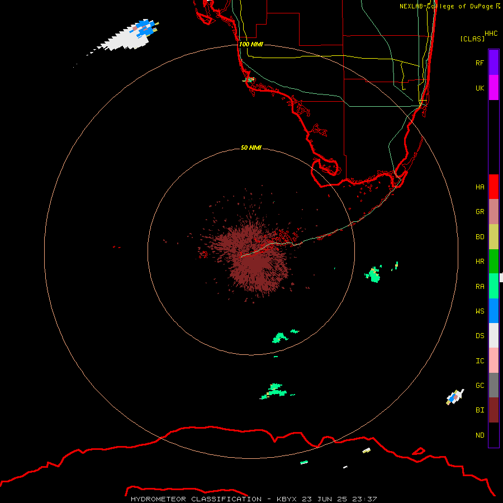Image resolution: width=503 pixels, height=503 pixels.
Task: Click the GC gray legend swatch
Action: point(493,385)
